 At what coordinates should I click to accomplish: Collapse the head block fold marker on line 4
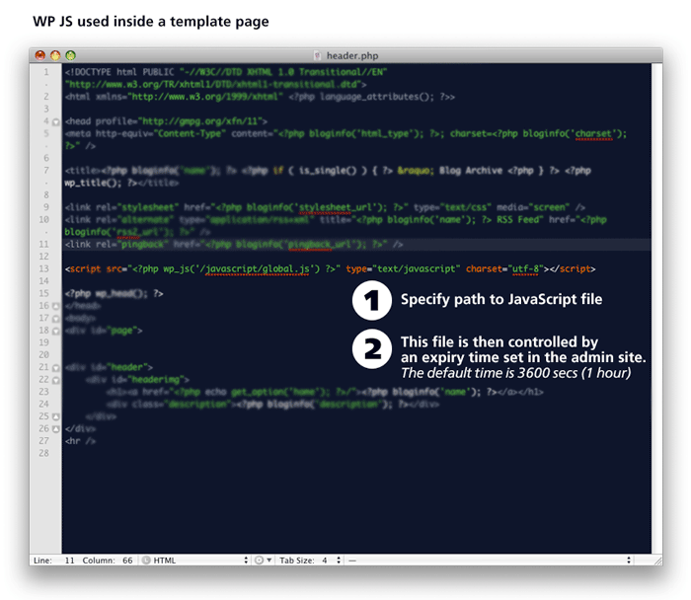pyautogui.click(x=56, y=121)
